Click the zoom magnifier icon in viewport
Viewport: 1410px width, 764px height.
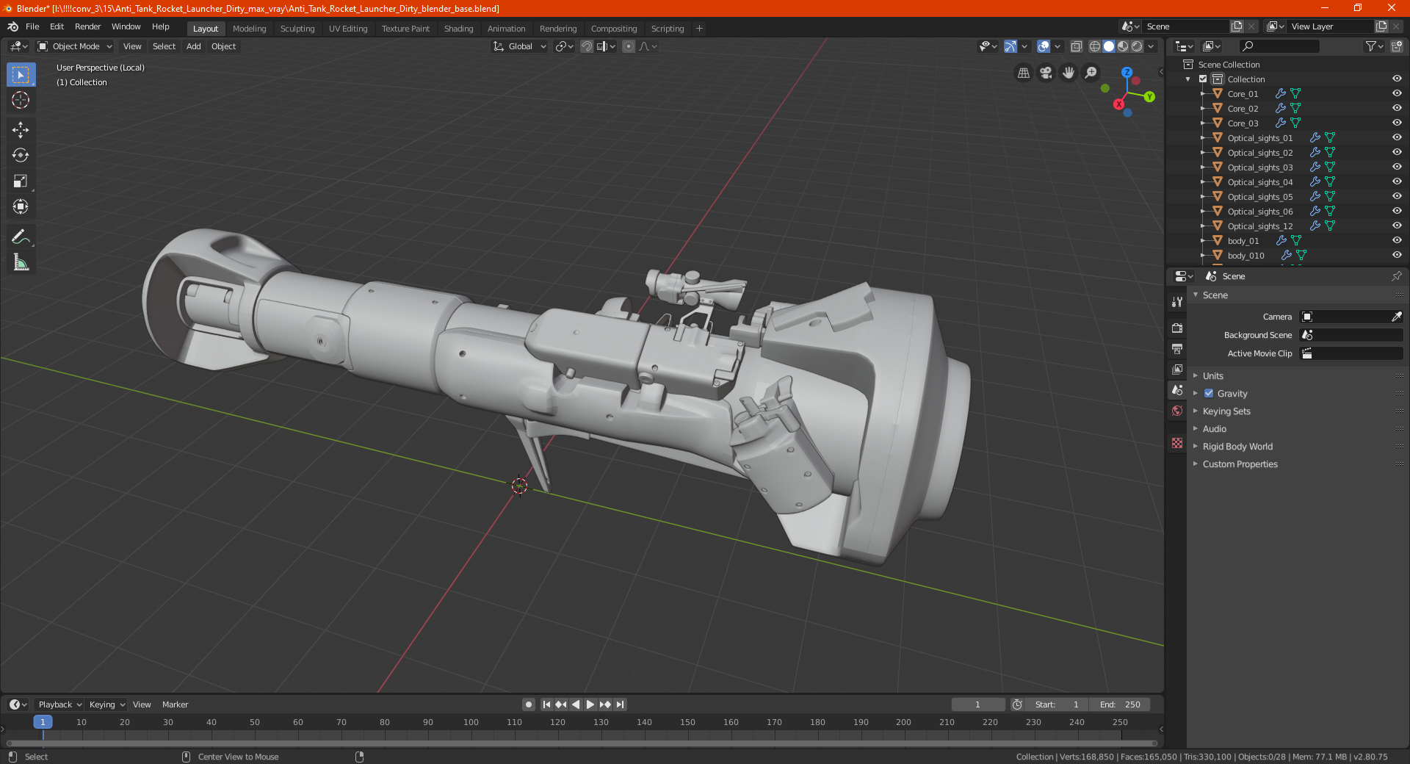click(1091, 73)
